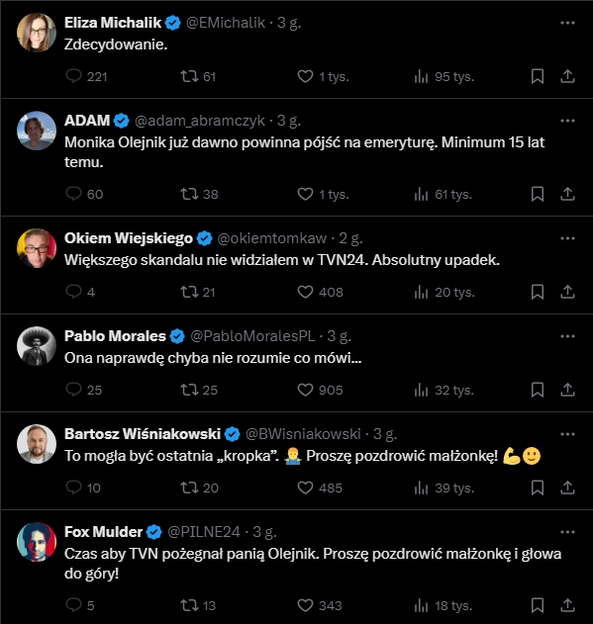This screenshot has height=624, width=593.
Task: Share Eliza Michalik's tweet
Action: [567, 76]
